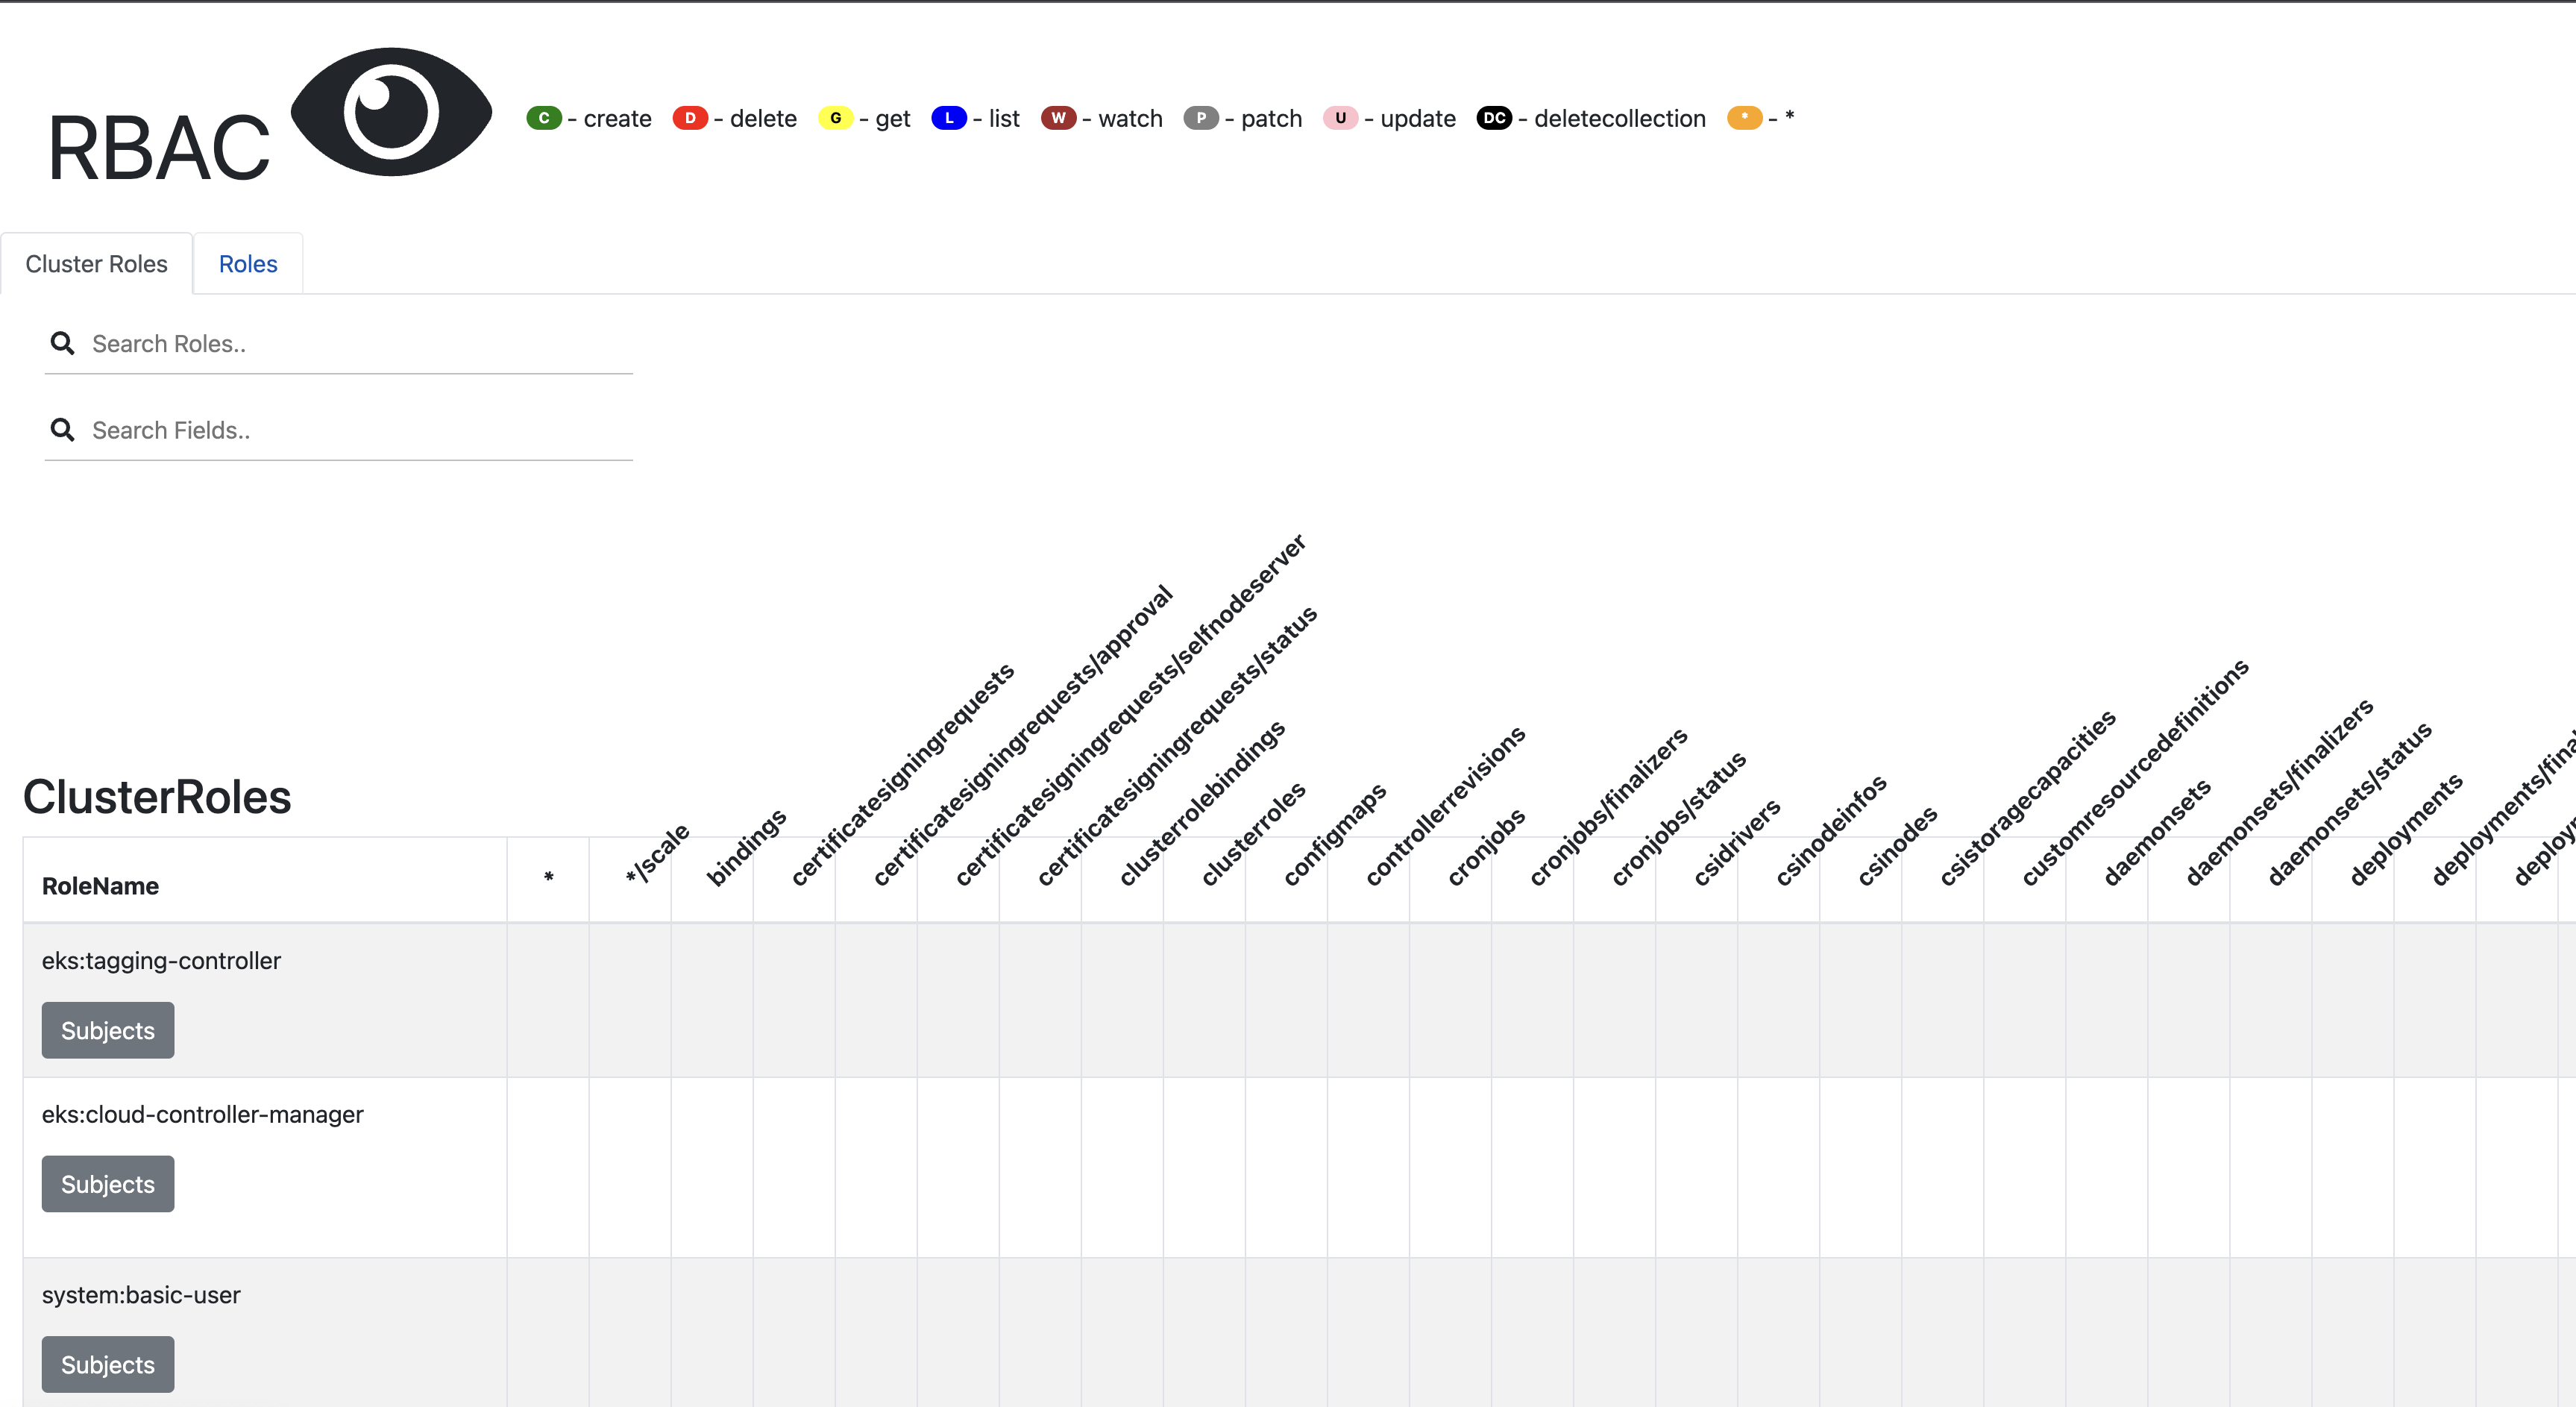Click the green create legend badge

[x=544, y=118]
